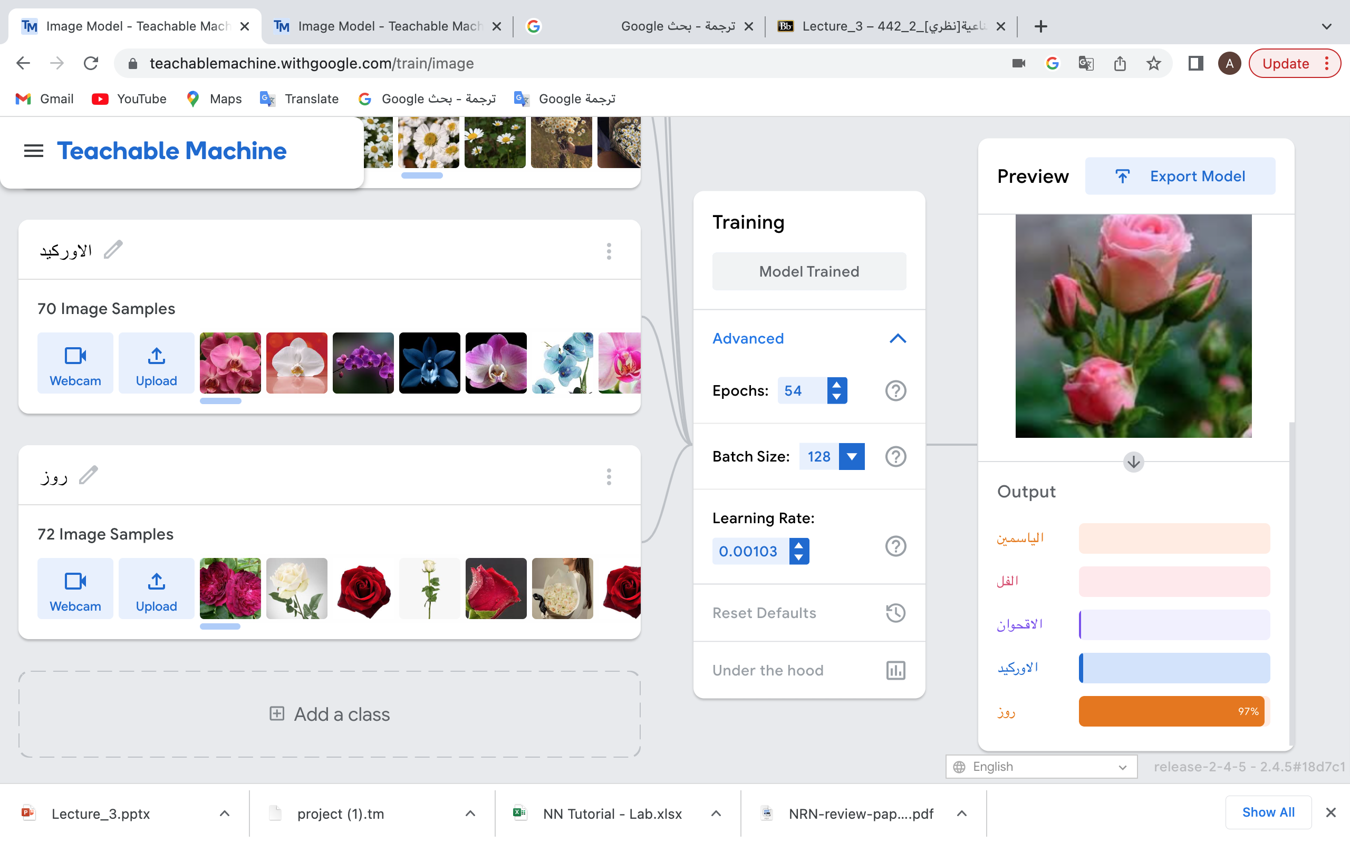Open the Teachable Machine hamburger menu
Viewport: 1350px width, 843px height.
click(33, 151)
